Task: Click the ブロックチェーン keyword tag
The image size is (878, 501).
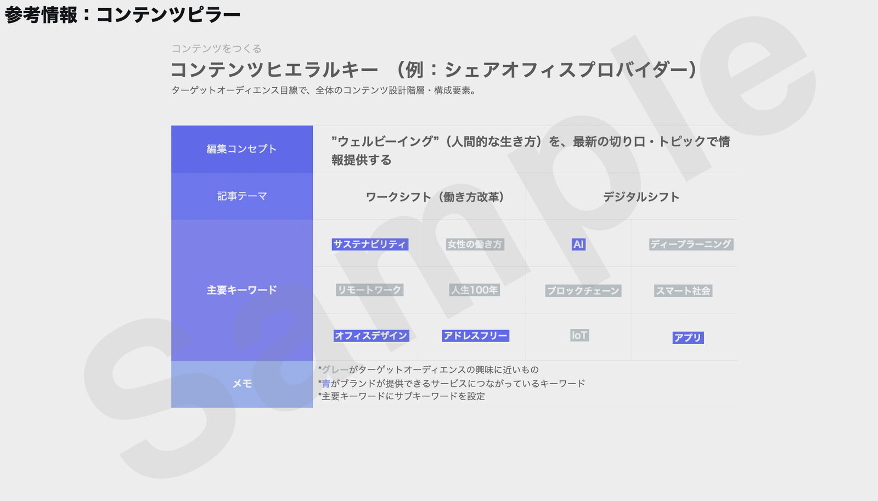Action: point(583,291)
